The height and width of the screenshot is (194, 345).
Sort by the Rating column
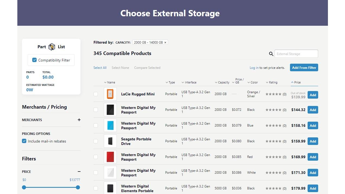click(x=272, y=82)
